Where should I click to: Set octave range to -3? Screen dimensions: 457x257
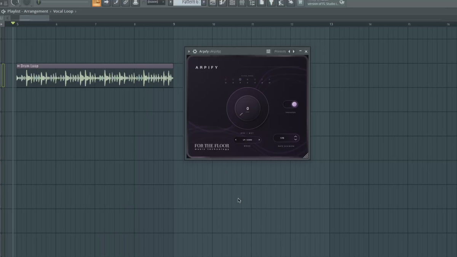tap(225, 80)
